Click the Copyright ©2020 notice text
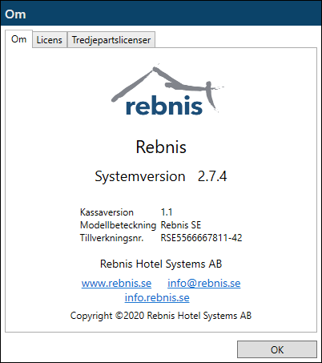 (161, 316)
